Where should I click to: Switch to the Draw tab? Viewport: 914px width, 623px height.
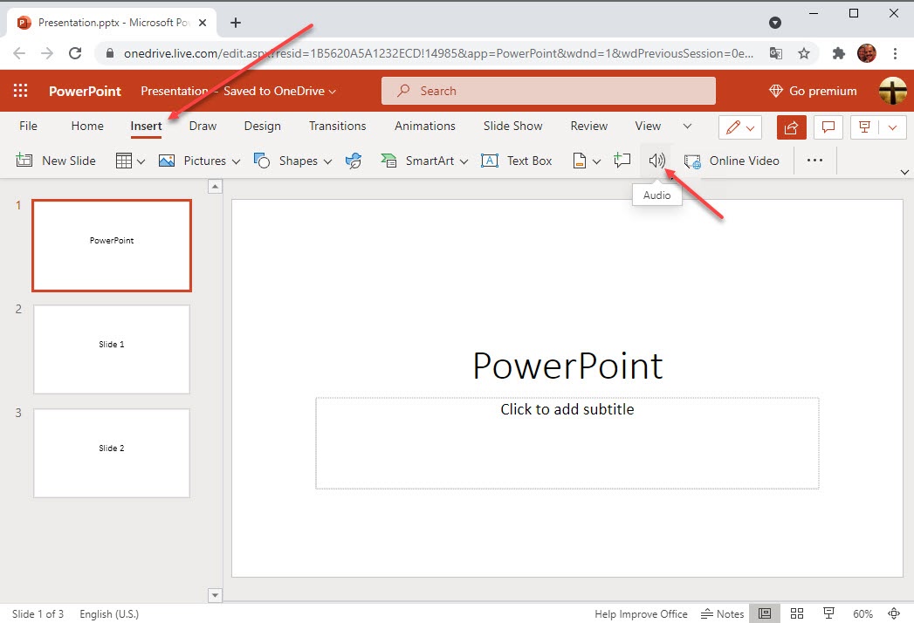[203, 126]
